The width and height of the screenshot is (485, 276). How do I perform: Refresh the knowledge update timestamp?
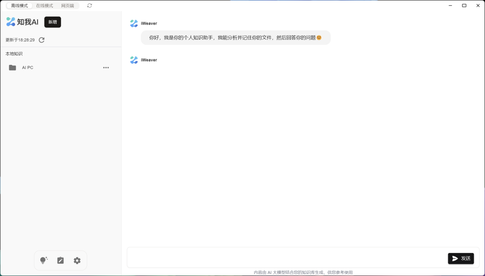tap(42, 40)
